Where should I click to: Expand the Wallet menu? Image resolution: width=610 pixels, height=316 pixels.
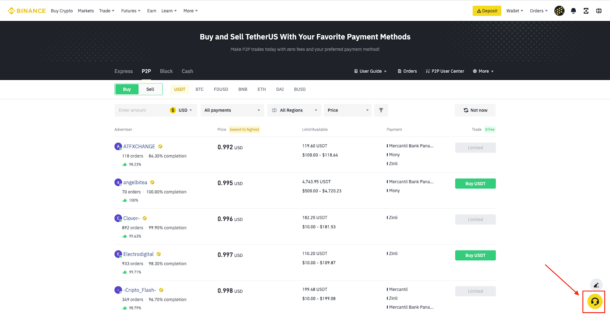coord(515,11)
